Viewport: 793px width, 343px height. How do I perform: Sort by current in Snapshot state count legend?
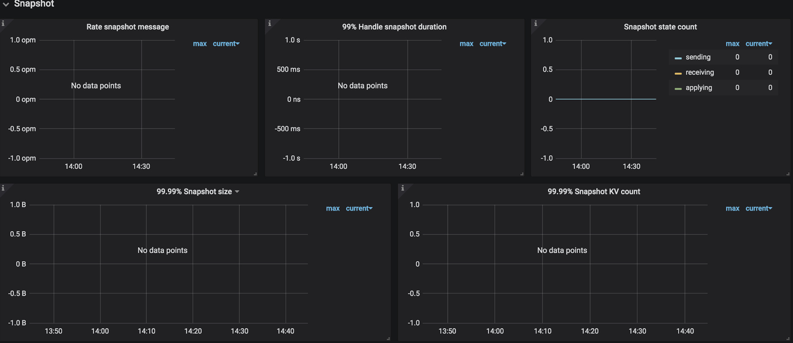coord(758,44)
